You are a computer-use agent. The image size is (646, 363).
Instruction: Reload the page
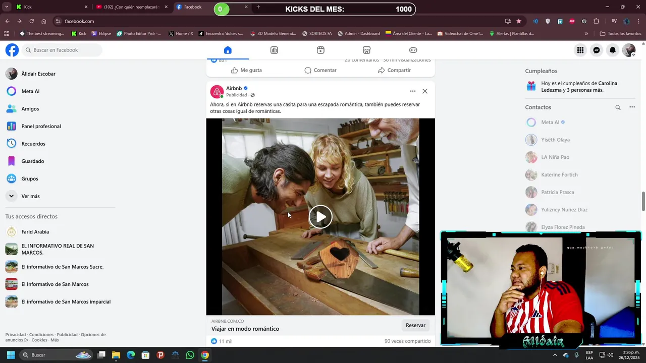point(31,21)
